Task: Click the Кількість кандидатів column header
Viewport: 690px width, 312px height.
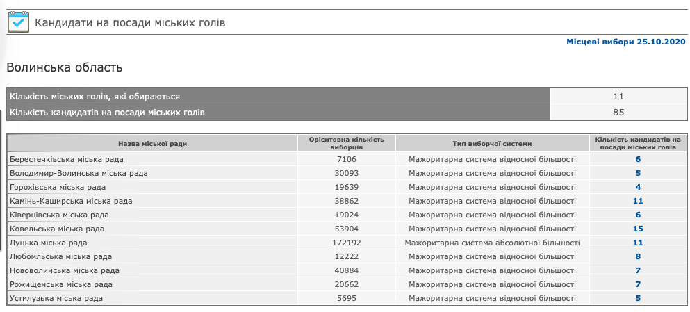Action: 637,144
